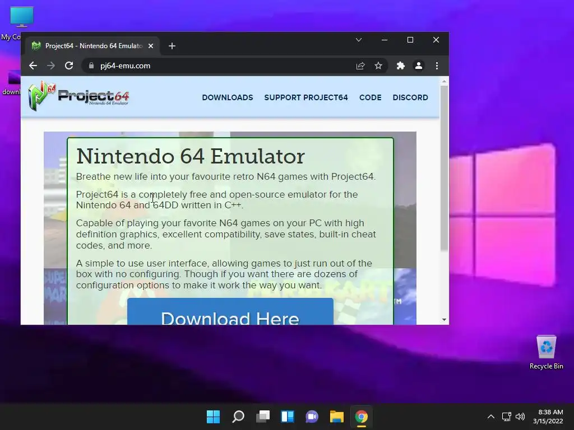Open the Chrome extensions puzzle icon
Screen dimensions: 574x430
click(x=400, y=66)
